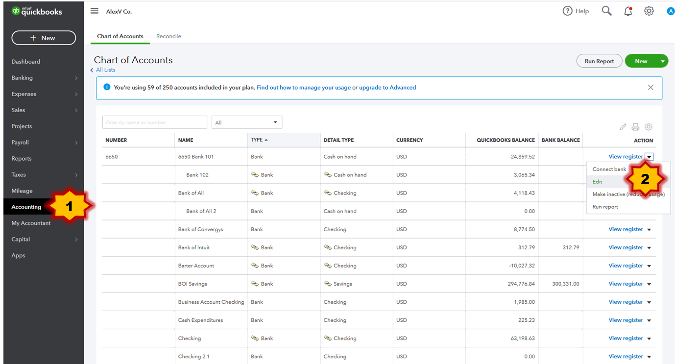This screenshot has width=675, height=364.
Task: Click the filter by name input field
Action: point(154,122)
